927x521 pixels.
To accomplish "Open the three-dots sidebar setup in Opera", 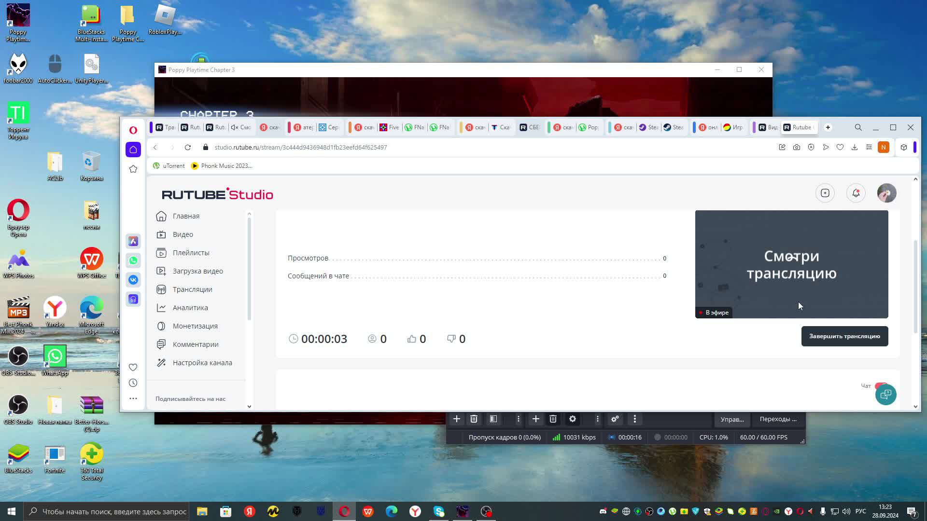I will (x=133, y=398).
